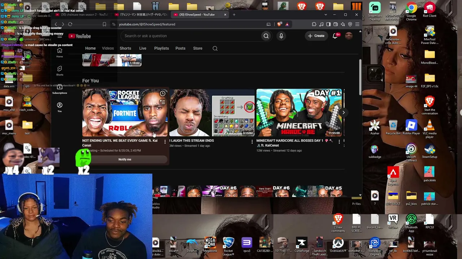The width and height of the screenshot is (462, 259).
Task: Click the browser address bar URL
Action: click(147, 24)
